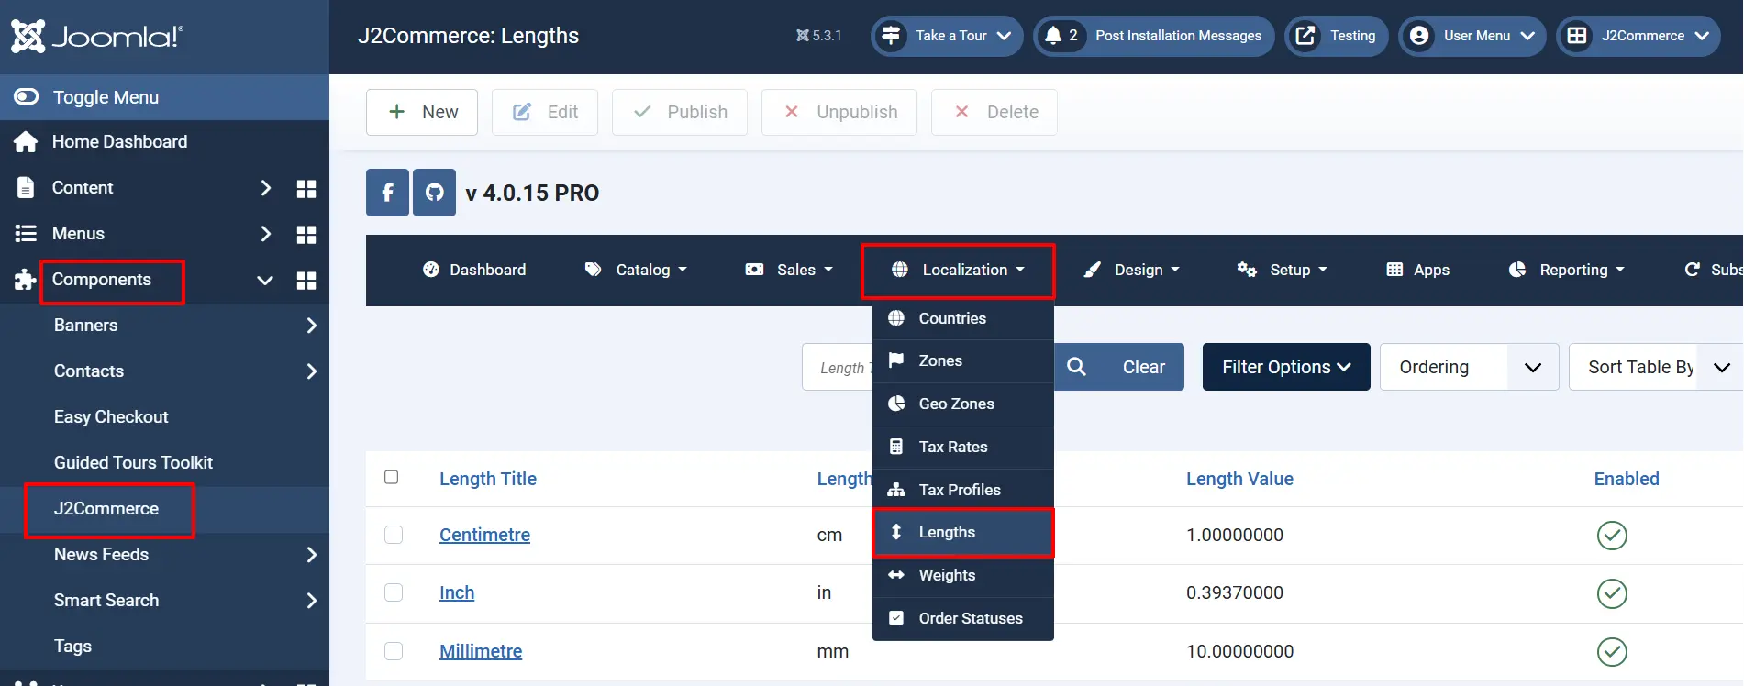Open the Centimetre length link
The width and height of the screenshot is (1744, 686).
(484, 535)
